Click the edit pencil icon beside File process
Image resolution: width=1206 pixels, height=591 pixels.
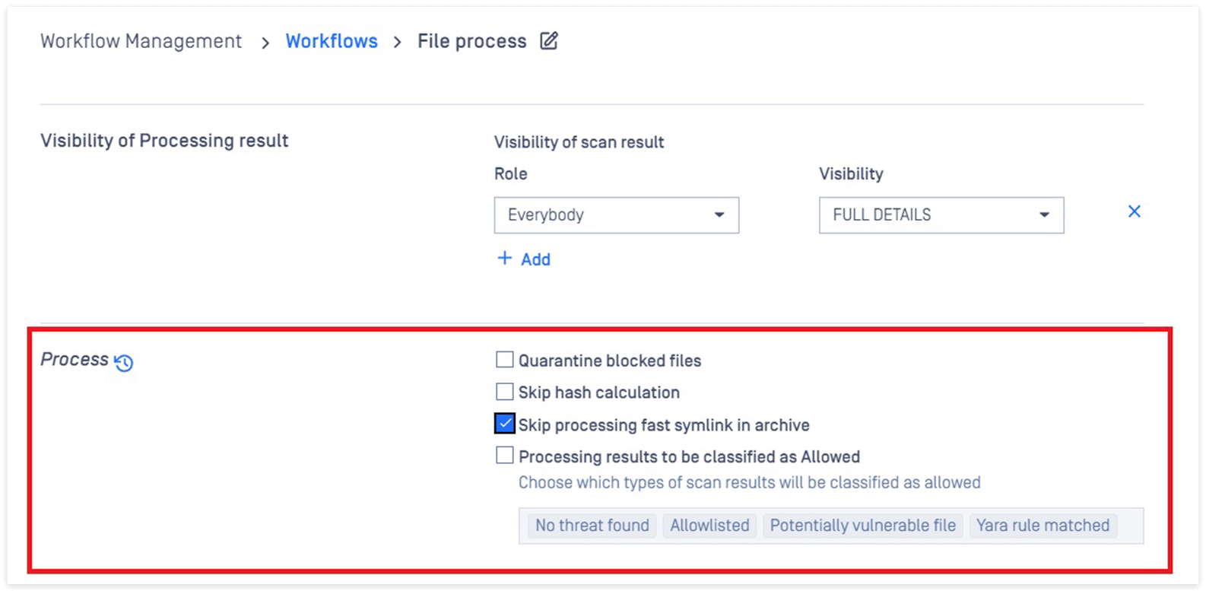tap(549, 41)
